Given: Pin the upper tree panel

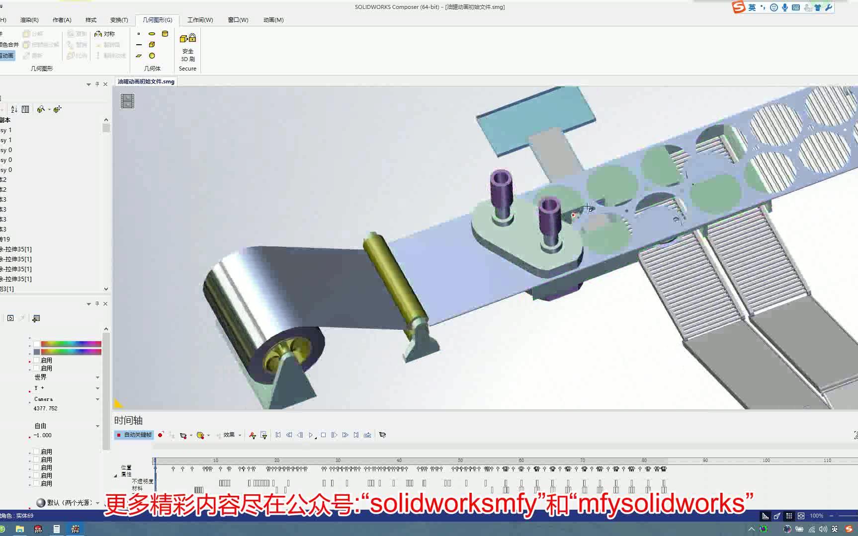Looking at the screenshot, I should click(x=97, y=84).
